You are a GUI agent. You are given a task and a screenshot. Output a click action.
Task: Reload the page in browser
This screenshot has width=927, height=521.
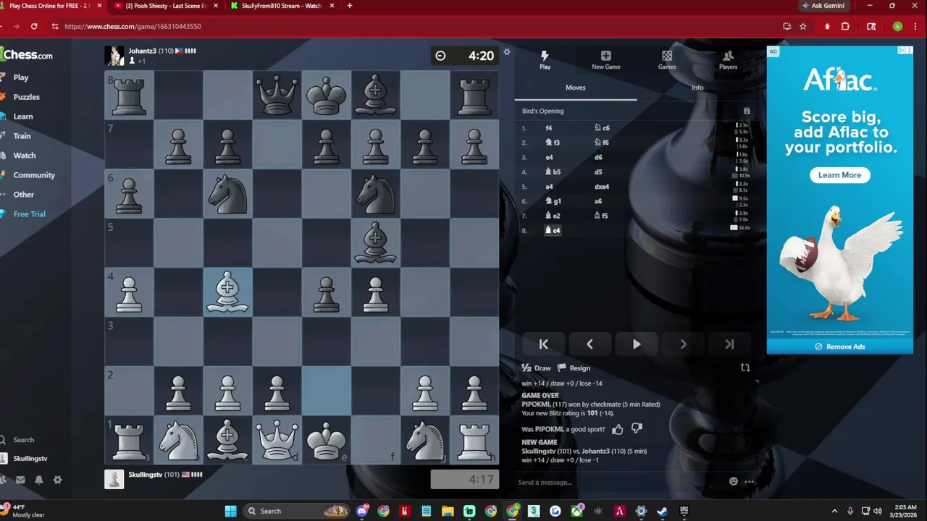(34, 26)
